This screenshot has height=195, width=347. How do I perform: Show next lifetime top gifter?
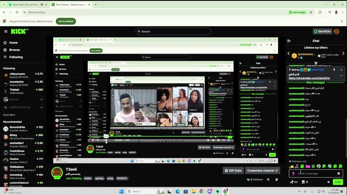pyautogui.click(x=343, y=54)
